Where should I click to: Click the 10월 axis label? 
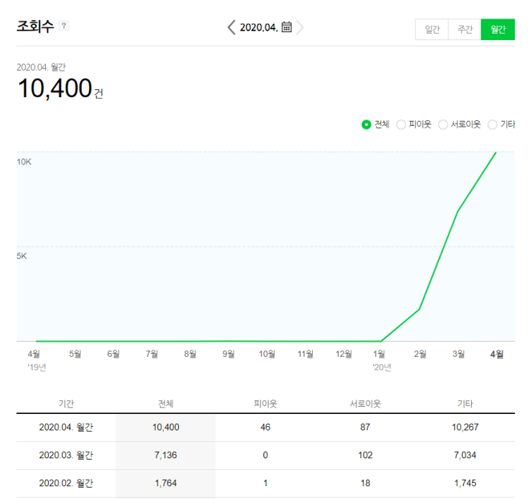[267, 354]
